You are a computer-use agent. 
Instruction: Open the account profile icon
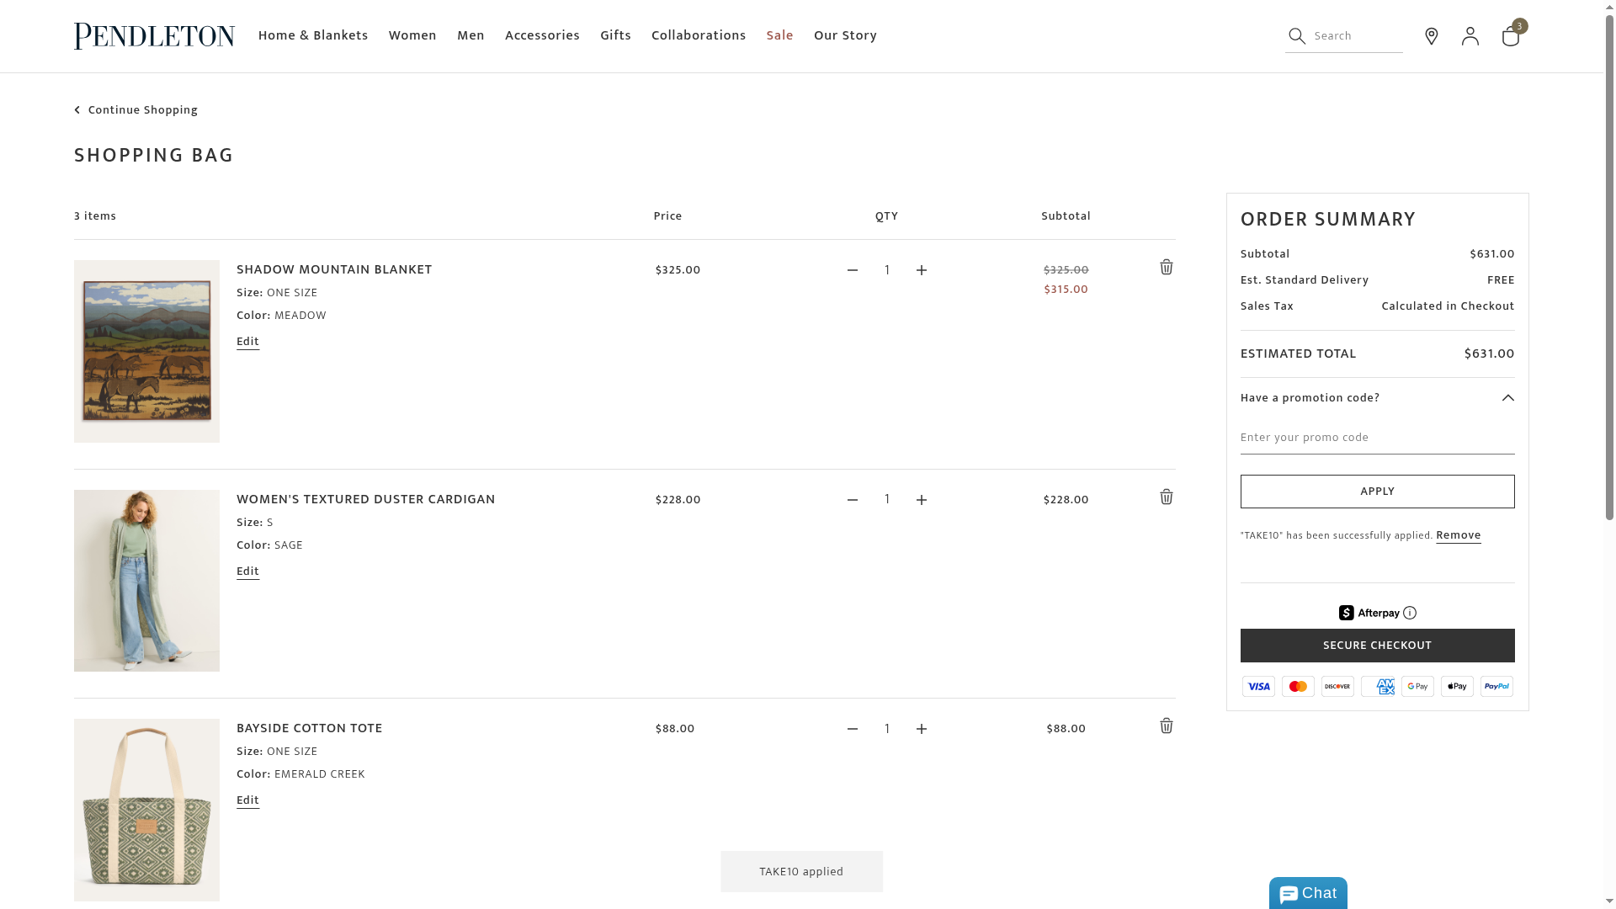[1470, 36]
